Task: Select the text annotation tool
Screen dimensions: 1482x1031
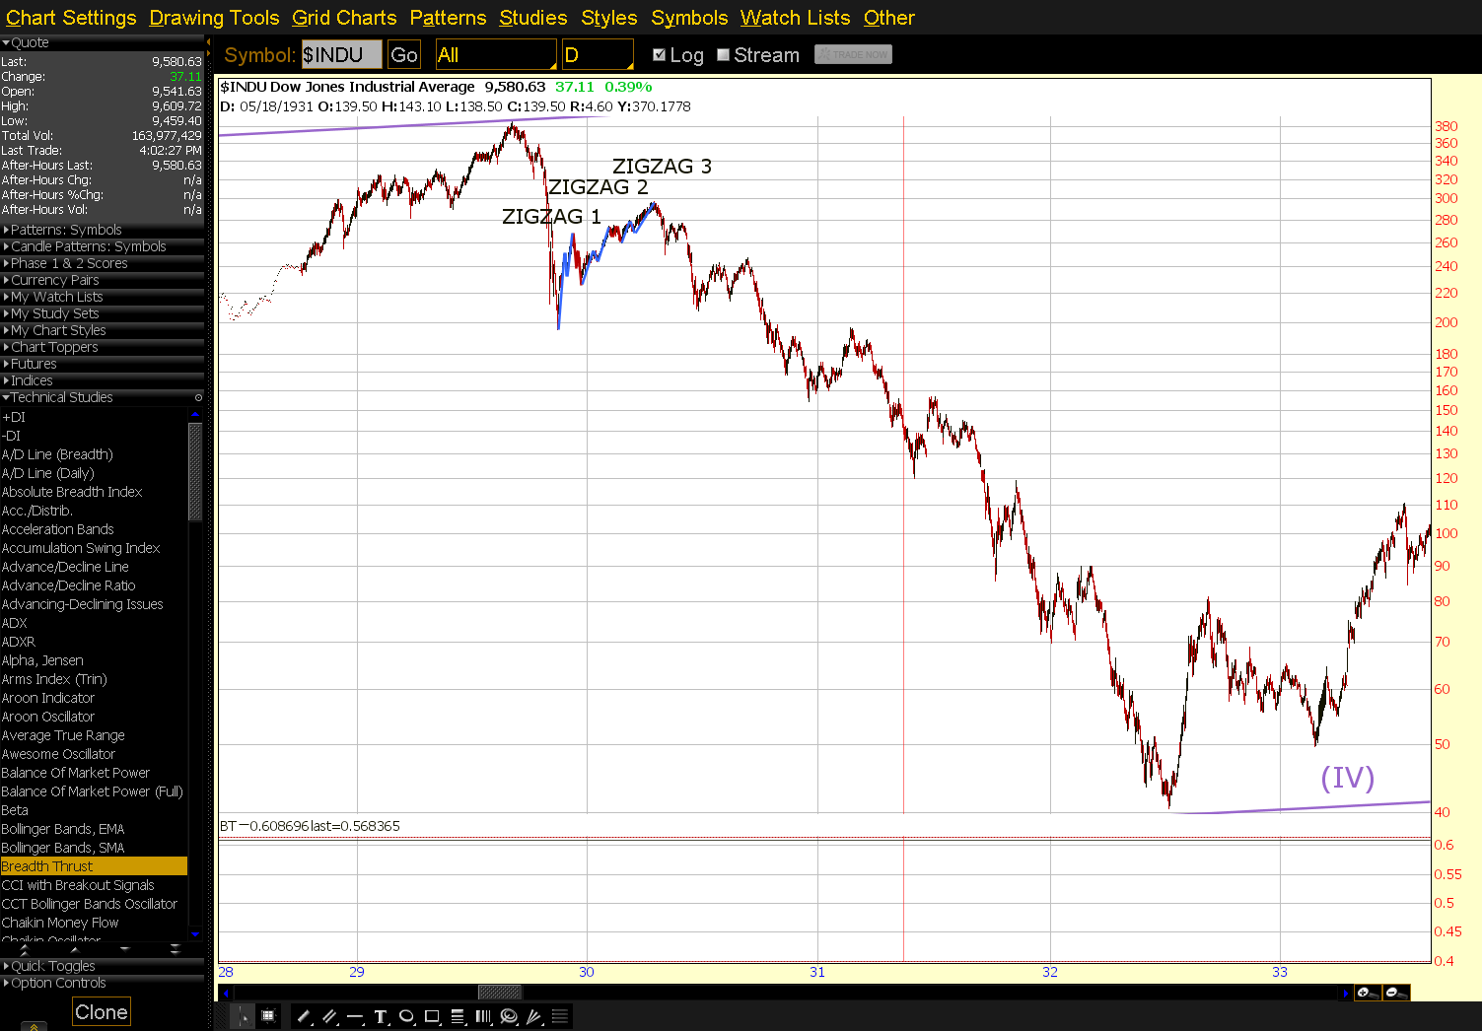Action: pos(381,1016)
